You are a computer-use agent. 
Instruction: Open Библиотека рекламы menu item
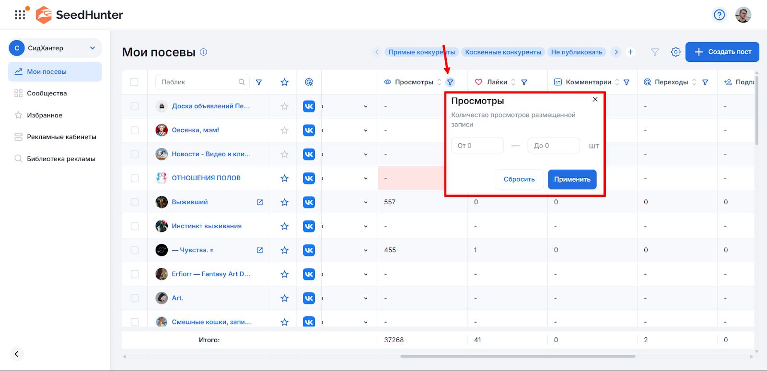coord(61,159)
